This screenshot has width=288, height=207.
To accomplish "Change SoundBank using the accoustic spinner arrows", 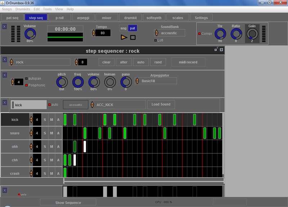I will point(157,33).
